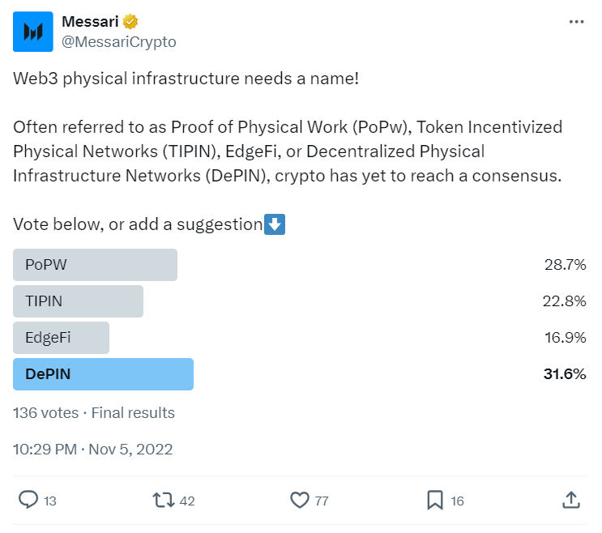Bookmark the tweet with bookmark icon
602x533 pixels.
pyautogui.click(x=435, y=501)
